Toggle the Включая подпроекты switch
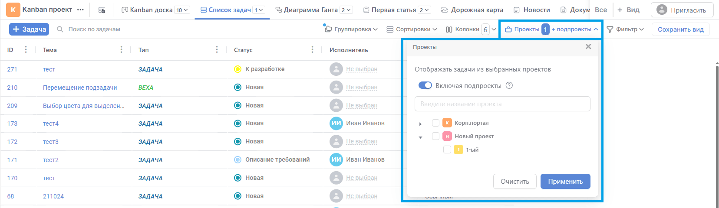Screen dimensions: 719x208 click(x=425, y=85)
